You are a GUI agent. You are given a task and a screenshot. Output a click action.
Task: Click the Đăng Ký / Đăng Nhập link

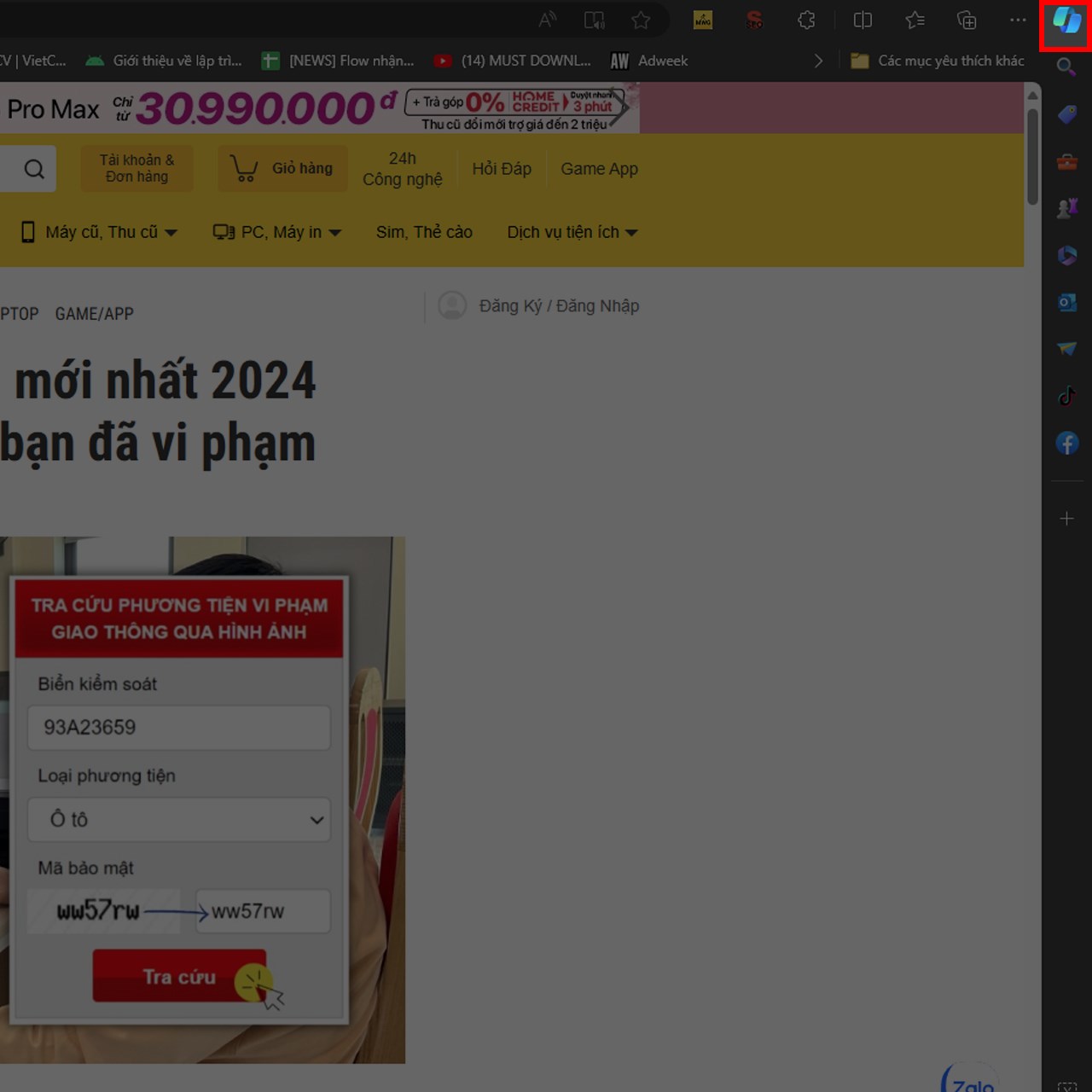(x=560, y=305)
